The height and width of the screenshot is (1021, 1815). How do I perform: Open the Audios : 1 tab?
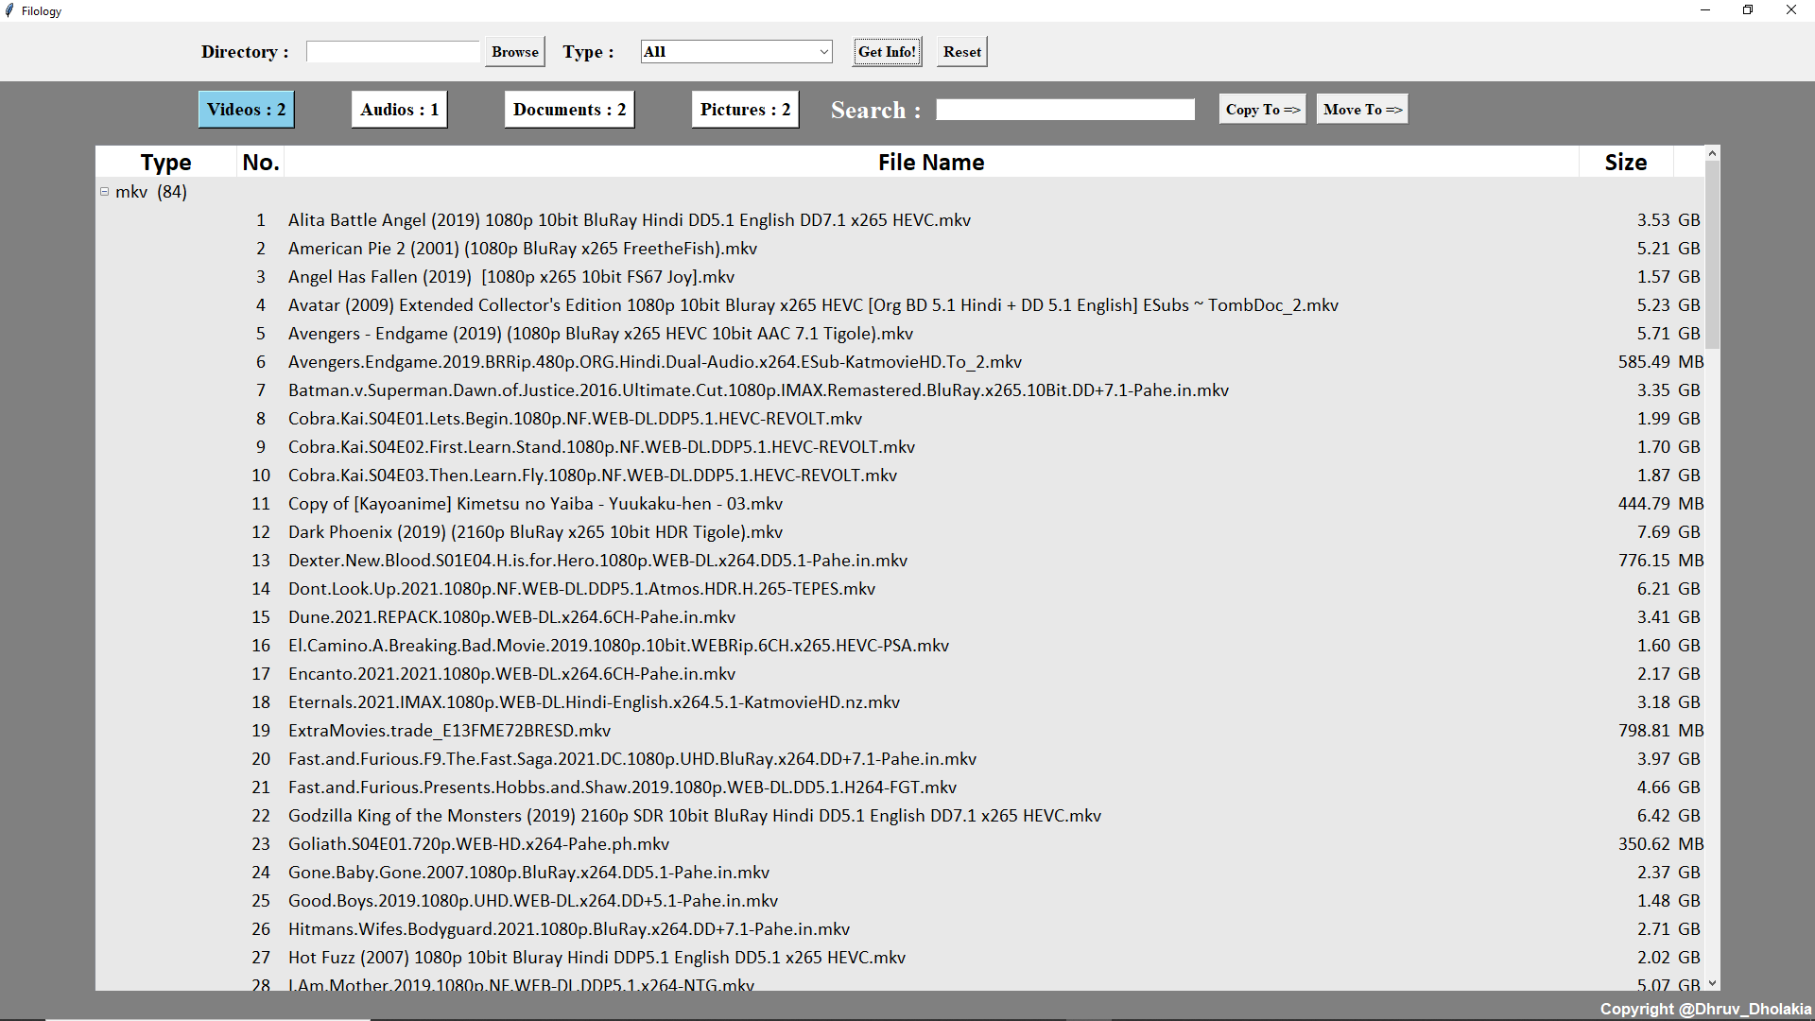coord(399,110)
